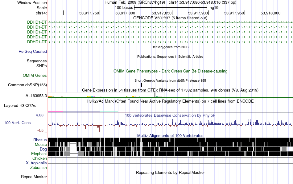Click the SNPs track label
Screen dimensions: 293x184
tap(42, 66)
